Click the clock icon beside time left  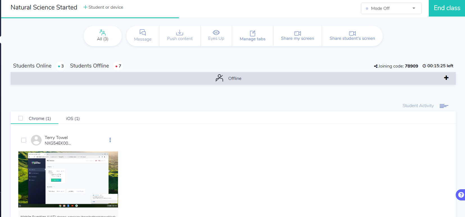(x=424, y=66)
